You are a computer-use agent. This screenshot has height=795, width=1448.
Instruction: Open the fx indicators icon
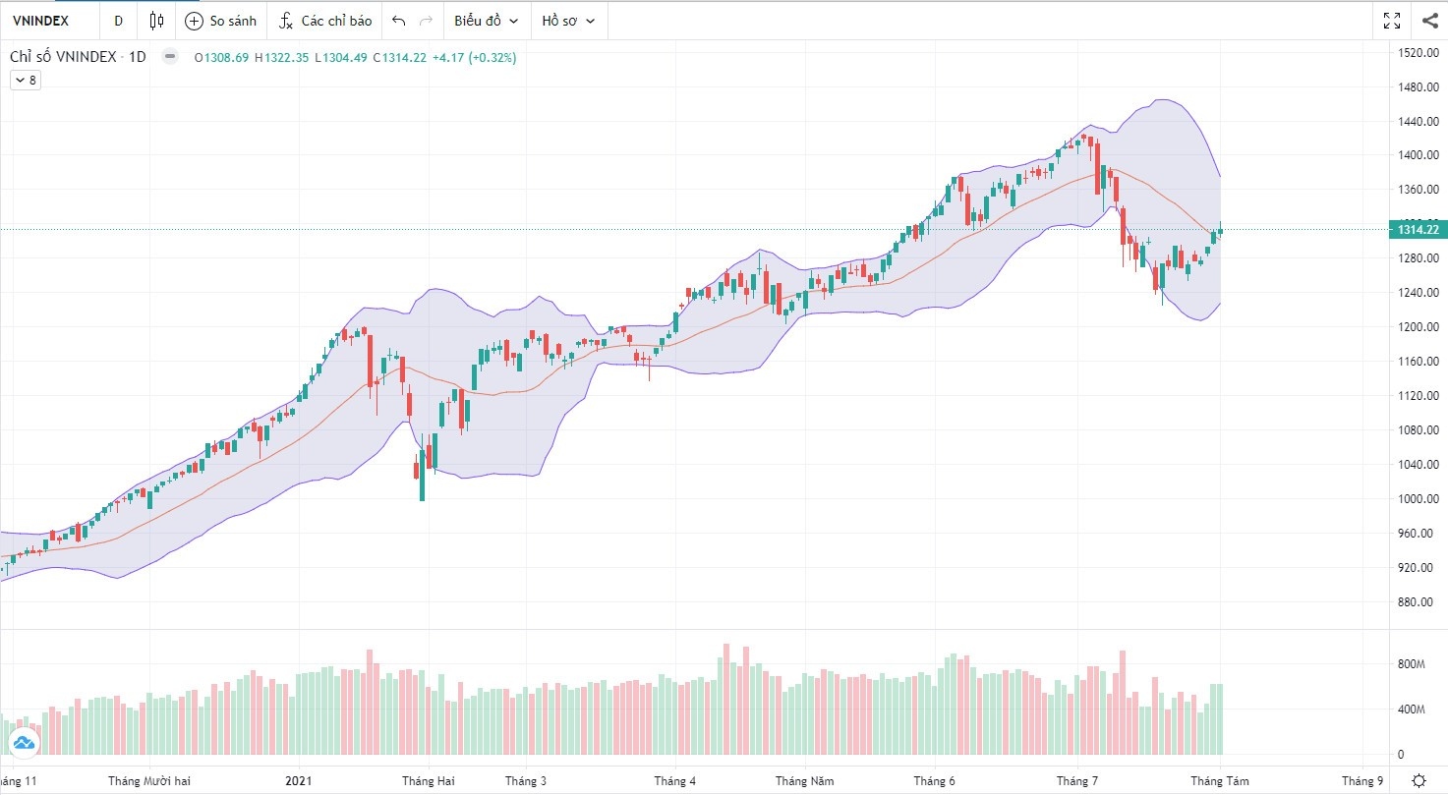click(286, 21)
